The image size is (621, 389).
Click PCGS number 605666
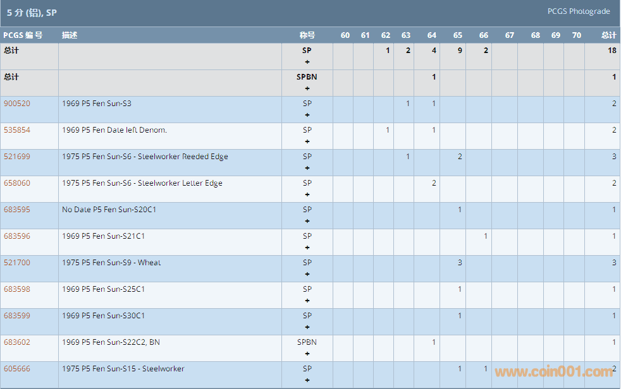(x=17, y=369)
